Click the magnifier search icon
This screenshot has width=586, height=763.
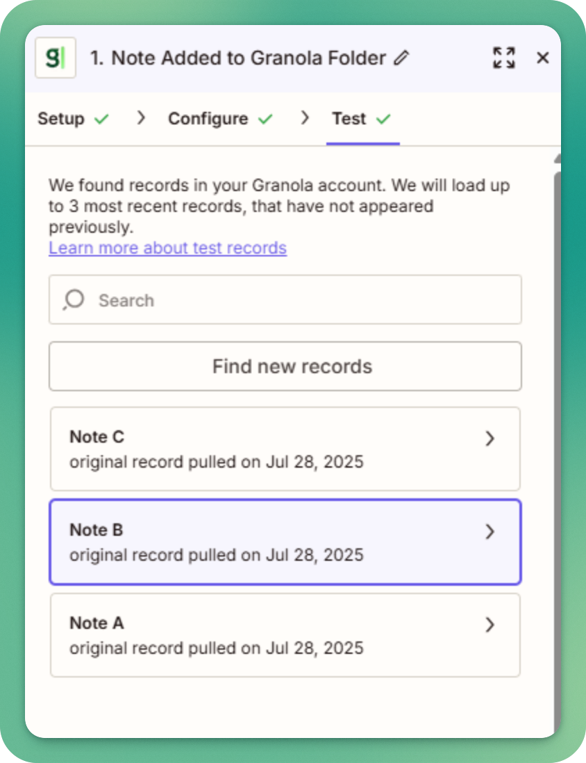pos(74,300)
